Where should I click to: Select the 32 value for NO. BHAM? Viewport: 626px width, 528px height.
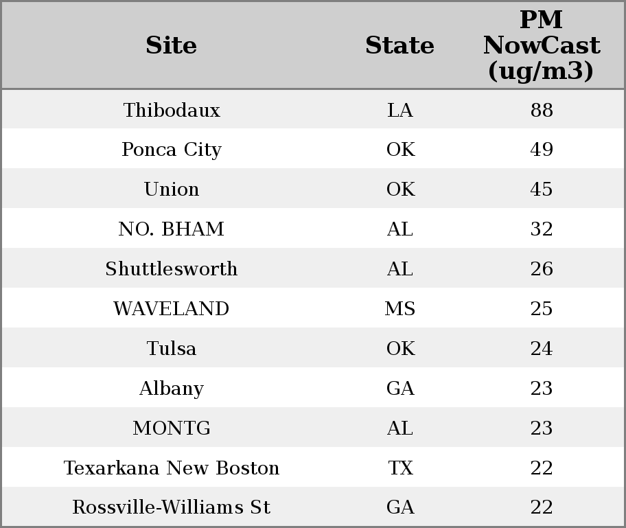[542, 229]
